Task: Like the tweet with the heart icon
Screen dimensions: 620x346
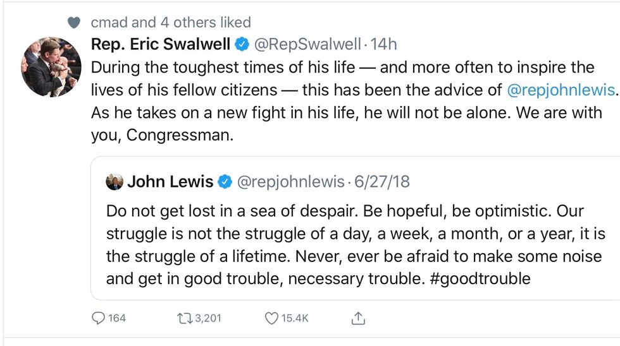Action: 271,318
